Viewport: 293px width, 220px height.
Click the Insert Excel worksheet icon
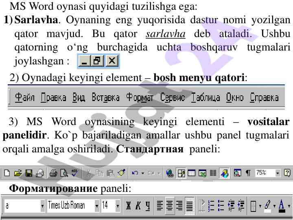coord(202,173)
